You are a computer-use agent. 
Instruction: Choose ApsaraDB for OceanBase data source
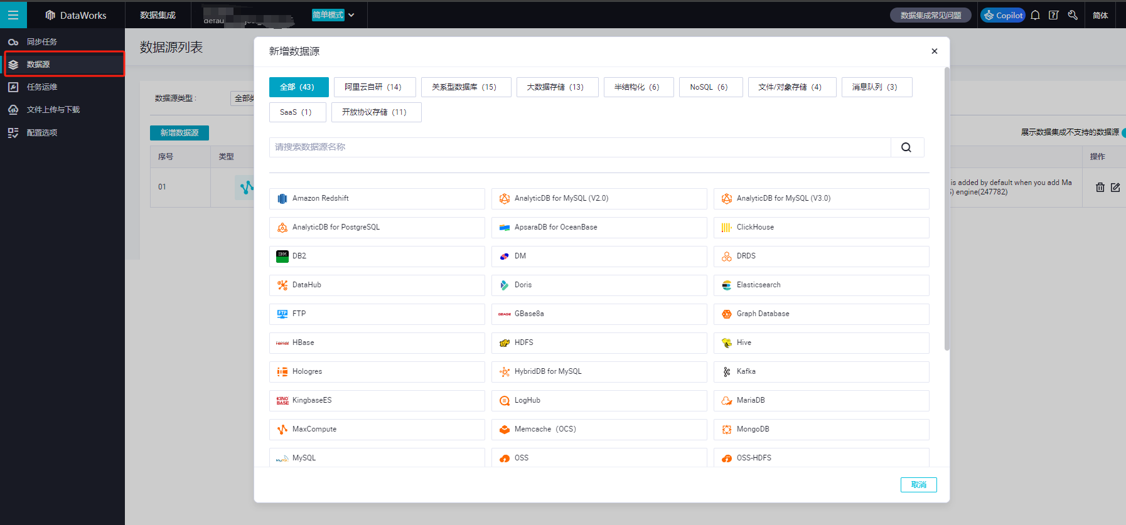(599, 228)
